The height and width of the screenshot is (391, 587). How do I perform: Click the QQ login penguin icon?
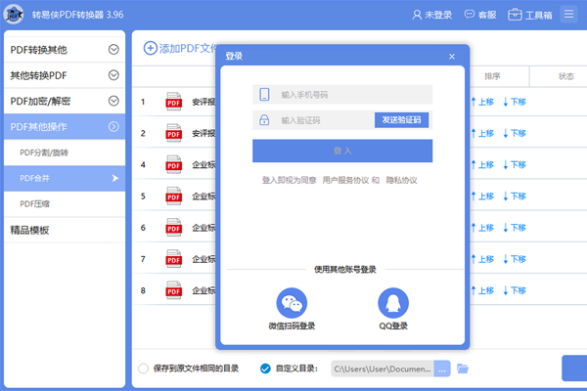tap(392, 302)
